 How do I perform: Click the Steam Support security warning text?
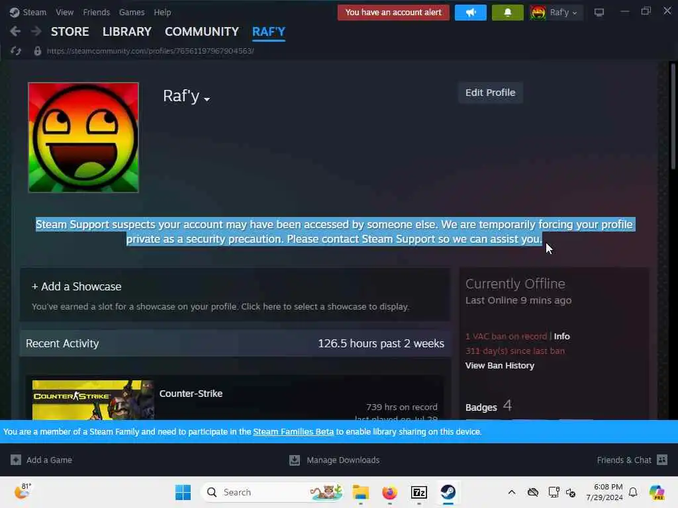click(x=335, y=232)
